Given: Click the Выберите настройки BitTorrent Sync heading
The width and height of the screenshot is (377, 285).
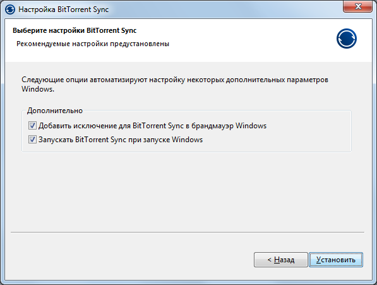Looking at the screenshot, I should [x=75, y=30].
